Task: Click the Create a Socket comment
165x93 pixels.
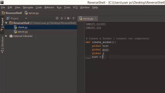Action: pos(118,38)
